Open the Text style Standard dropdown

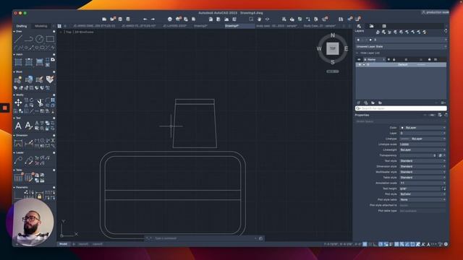pyautogui.click(x=422, y=161)
